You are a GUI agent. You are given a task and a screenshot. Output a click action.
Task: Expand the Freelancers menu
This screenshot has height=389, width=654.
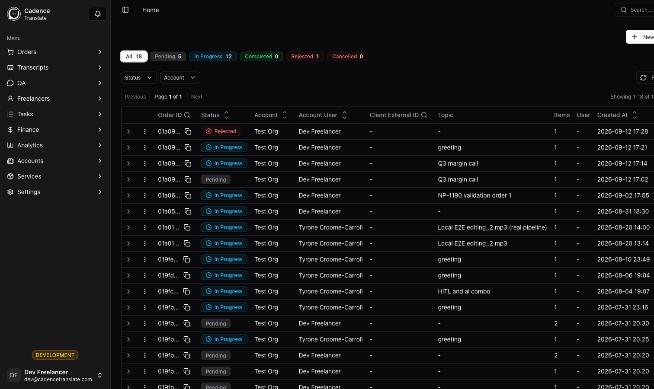(55, 99)
